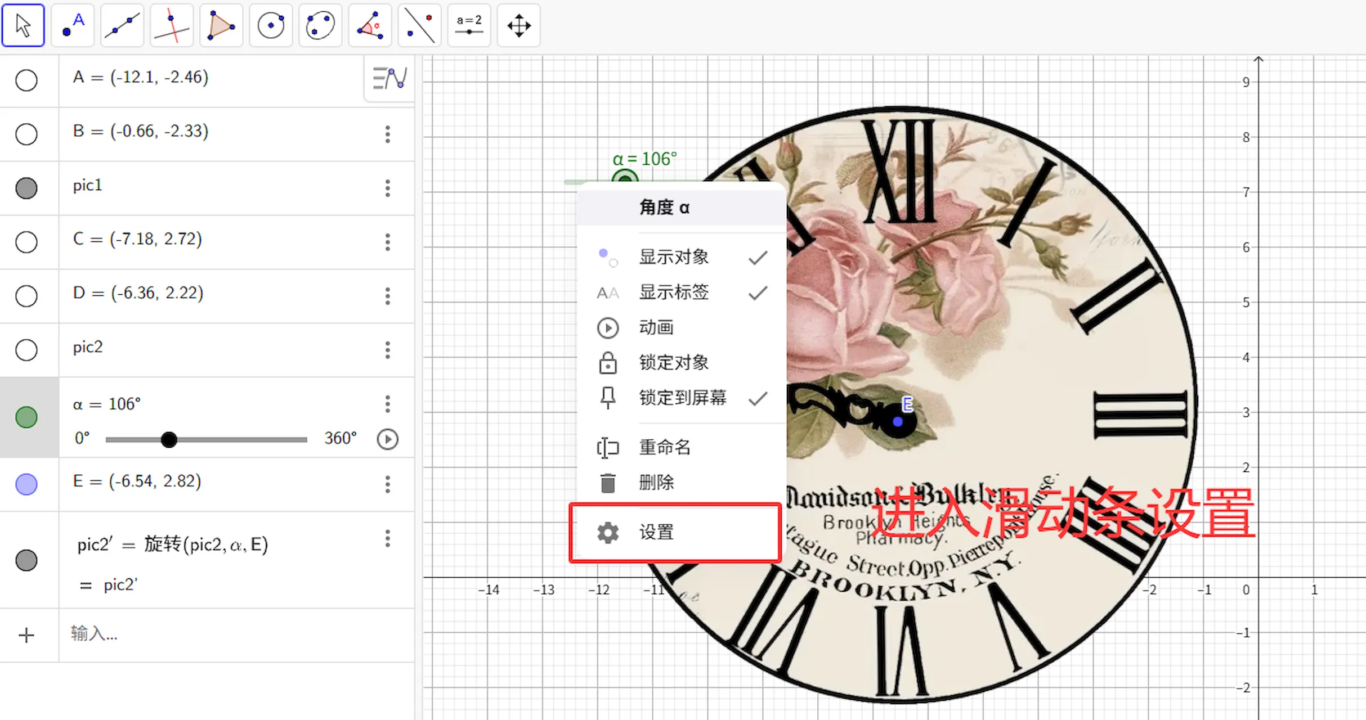Select the Line through two points tool
Screen dimensions: 1366x720
coord(122,26)
